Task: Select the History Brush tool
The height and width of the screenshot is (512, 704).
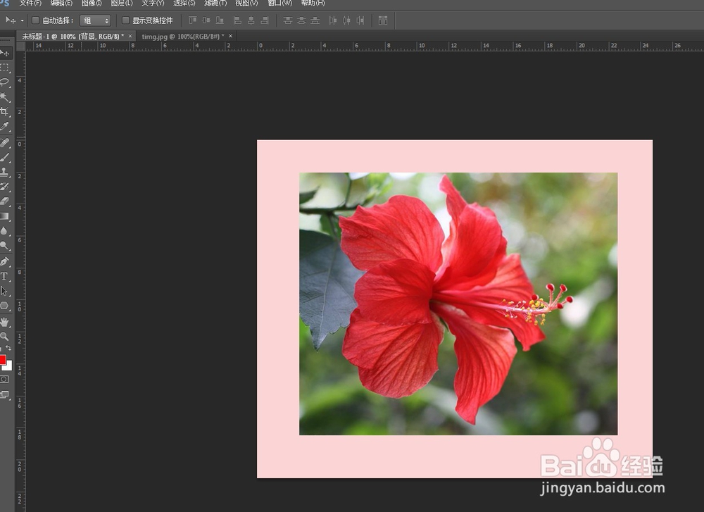Action: 4,187
